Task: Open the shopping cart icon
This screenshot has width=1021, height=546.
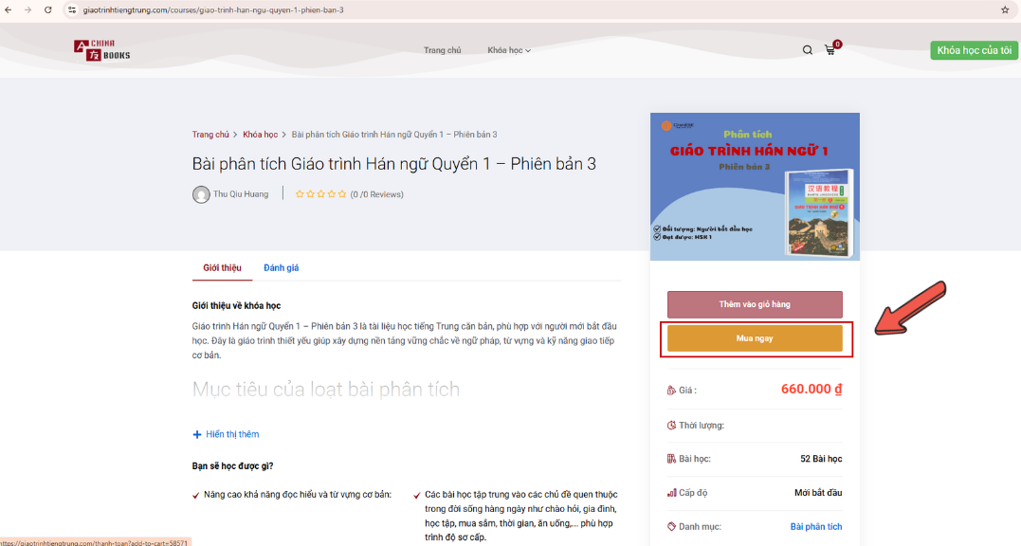Action: tap(830, 49)
